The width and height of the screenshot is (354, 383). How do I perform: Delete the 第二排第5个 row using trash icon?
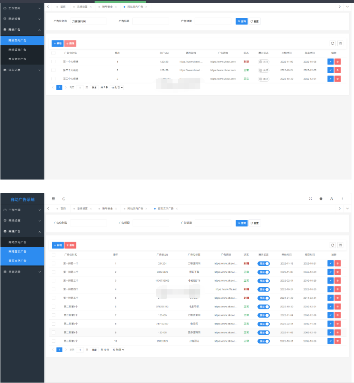pyautogui.click(x=337, y=341)
